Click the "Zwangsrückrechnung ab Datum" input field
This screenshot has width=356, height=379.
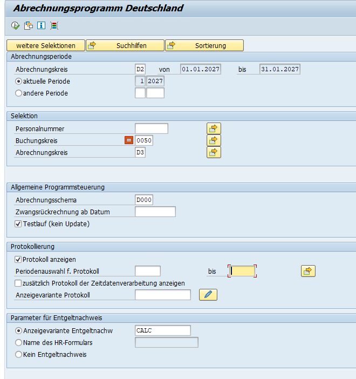coord(155,212)
